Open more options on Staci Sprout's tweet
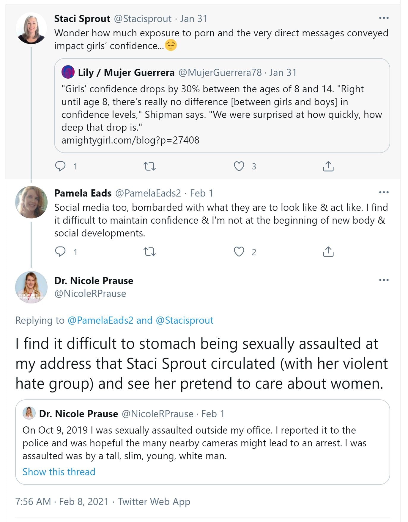Viewport: 408px width, 522px height. pyautogui.click(x=384, y=18)
